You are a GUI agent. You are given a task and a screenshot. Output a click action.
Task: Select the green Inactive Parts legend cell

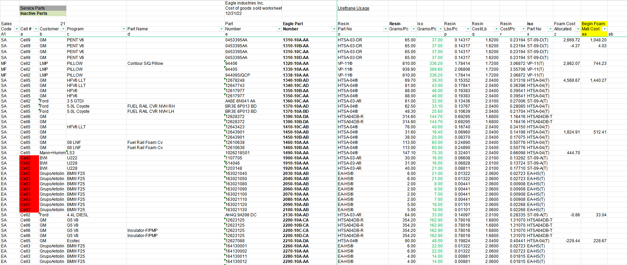(43, 13)
